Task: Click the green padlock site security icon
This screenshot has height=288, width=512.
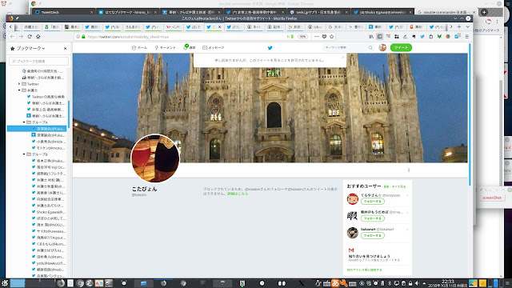Action: [83, 37]
